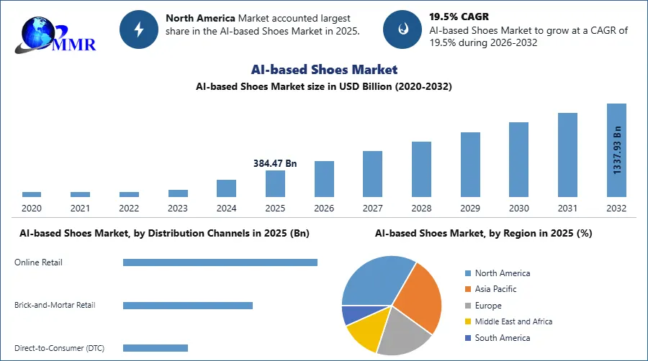The height and width of the screenshot is (361, 648).
Task: Click the South America legend square
Action: (x=468, y=338)
